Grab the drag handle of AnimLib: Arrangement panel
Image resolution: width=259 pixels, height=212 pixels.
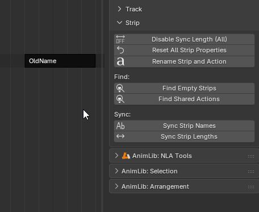pyautogui.click(x=251, y=187)
